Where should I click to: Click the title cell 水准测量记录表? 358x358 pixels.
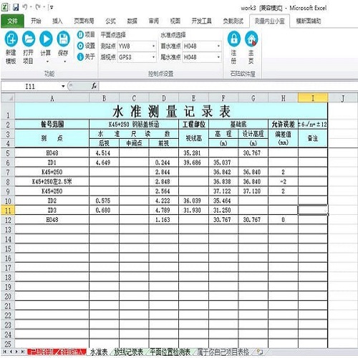[171, 111]
